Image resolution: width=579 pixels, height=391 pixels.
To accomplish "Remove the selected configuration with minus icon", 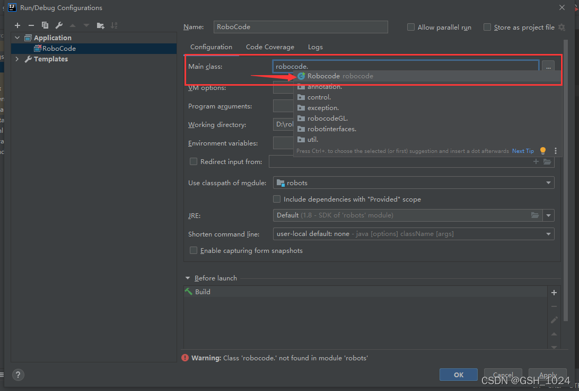I will (31, 25).
